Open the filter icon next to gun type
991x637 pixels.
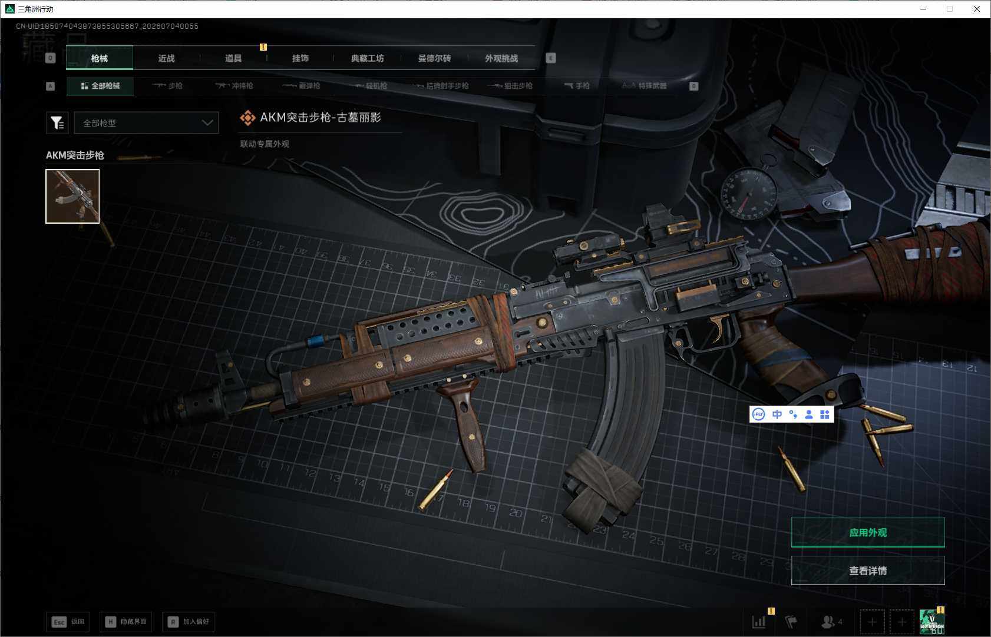point(57,122)
